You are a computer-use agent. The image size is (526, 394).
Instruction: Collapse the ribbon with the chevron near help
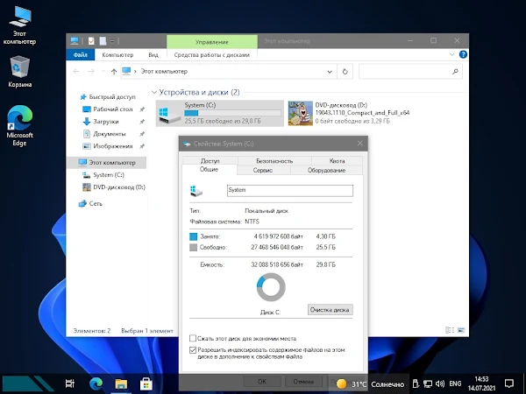click(451, 54)
